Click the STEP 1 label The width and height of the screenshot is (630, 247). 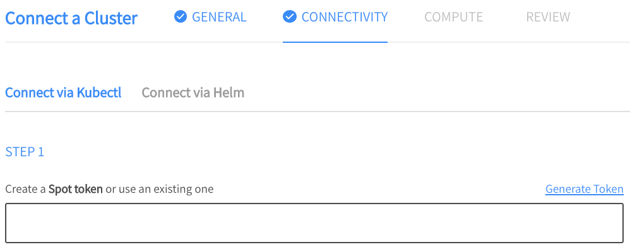(x=25, y=152)
